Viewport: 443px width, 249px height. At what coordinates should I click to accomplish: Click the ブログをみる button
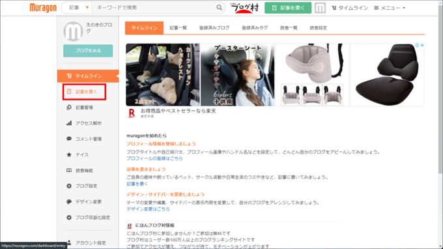click(x=88, y=51)
